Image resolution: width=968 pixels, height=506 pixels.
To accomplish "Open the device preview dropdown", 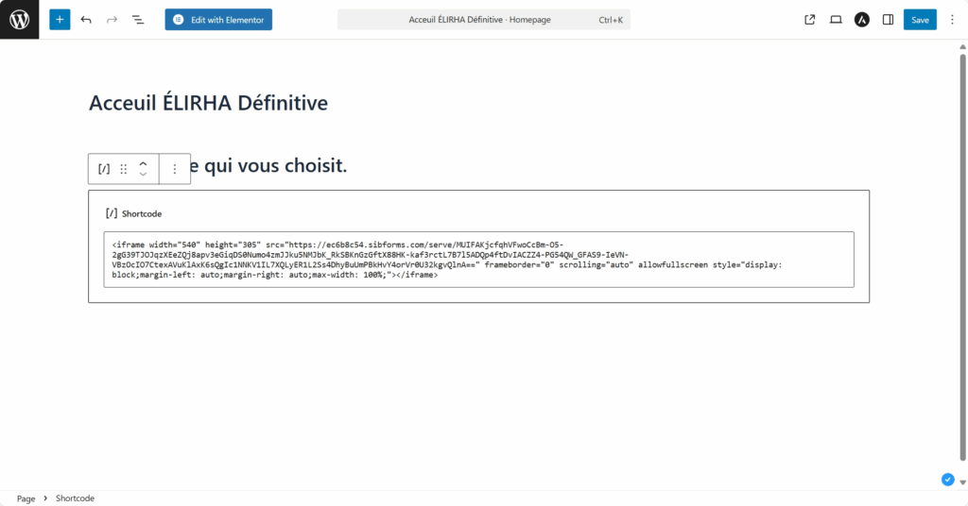I will [x=836, y=19].
